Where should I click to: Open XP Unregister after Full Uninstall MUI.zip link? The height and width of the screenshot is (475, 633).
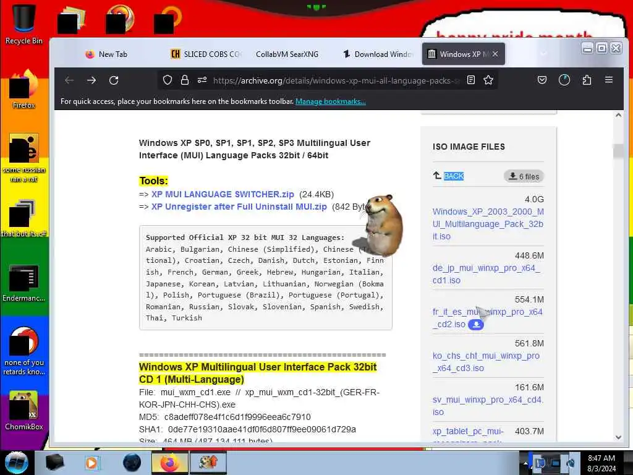click(239, 207)
